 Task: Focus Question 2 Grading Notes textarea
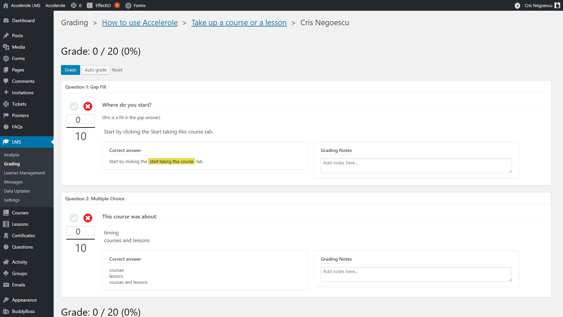pos(416,274)
